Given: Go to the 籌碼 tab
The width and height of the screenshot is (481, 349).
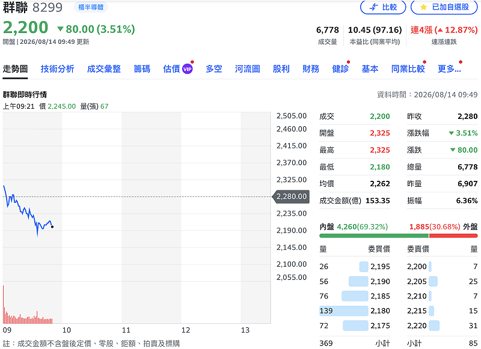Looking at the screenshot, I should point(142,69).
